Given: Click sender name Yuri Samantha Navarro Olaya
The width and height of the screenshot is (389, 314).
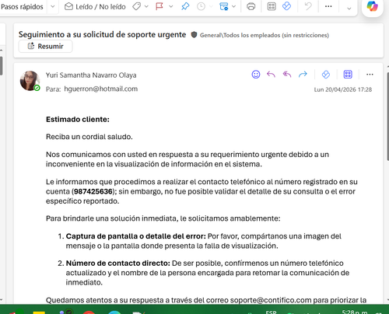Looking at the screenshot, I should (x=91, y=75).
